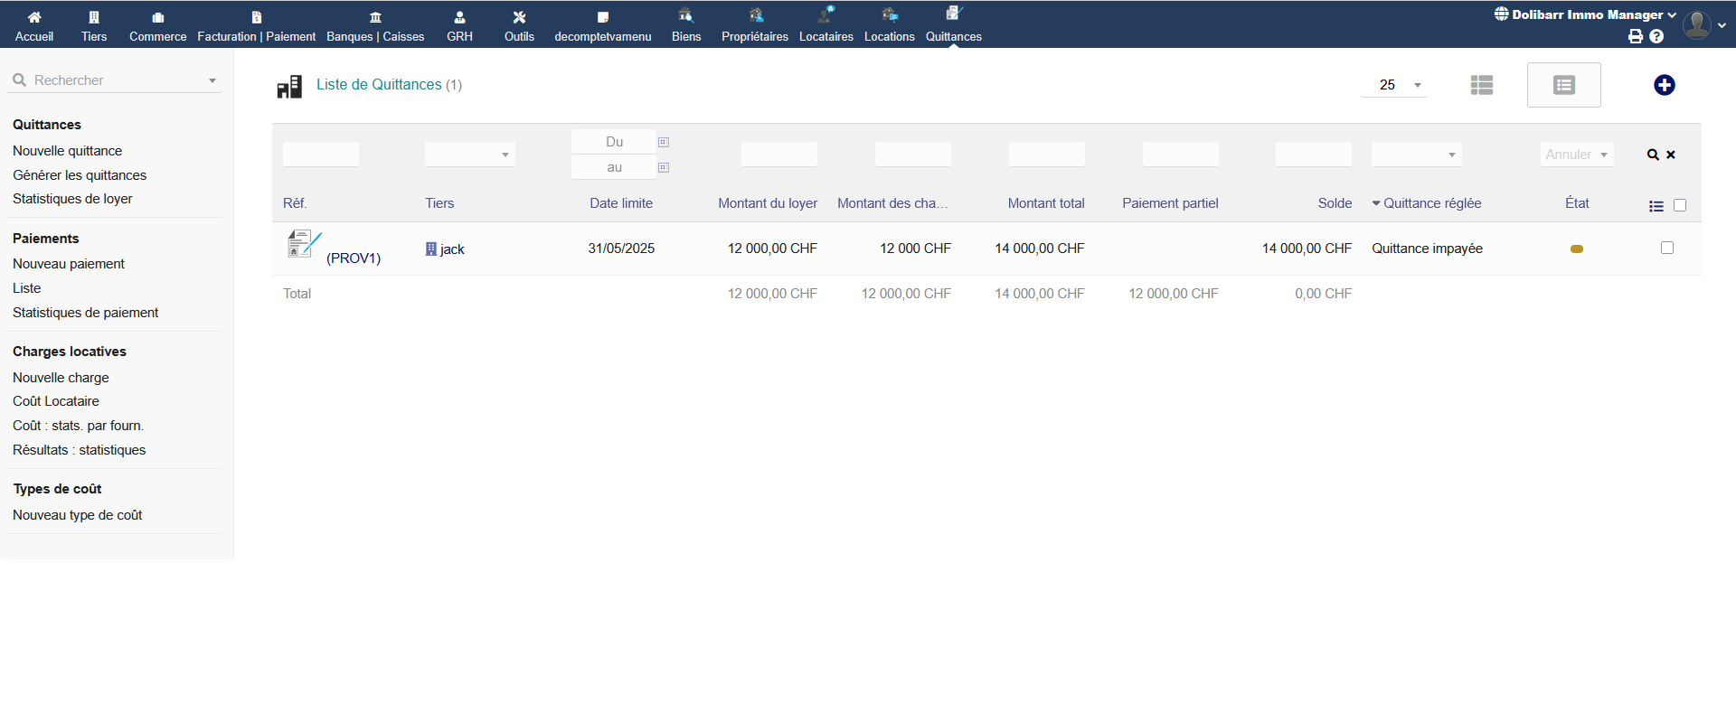Screen dimensions: 1736x704
Task: Toggle the select-all rows checkbox
Action: click(x=1680, y=205)
